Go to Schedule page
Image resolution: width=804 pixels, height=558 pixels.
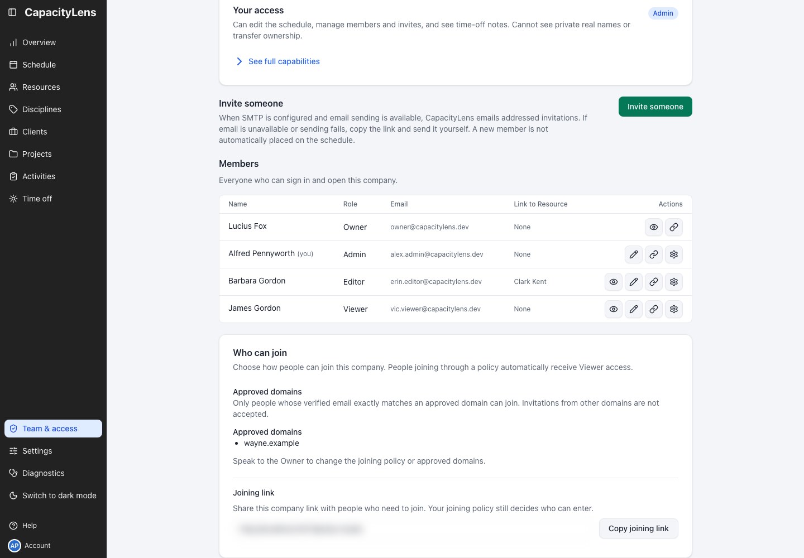53,65
